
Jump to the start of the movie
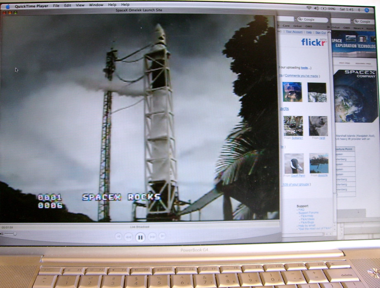coord(118,236)
